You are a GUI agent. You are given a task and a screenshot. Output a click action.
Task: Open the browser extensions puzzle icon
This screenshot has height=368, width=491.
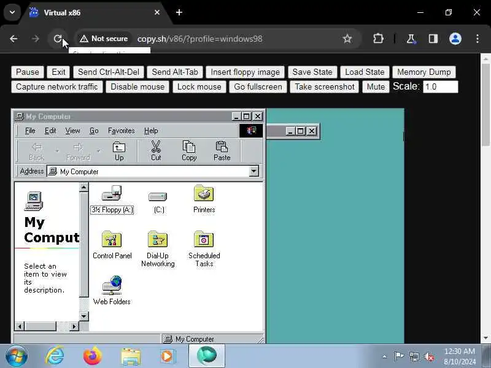(378, 39)
